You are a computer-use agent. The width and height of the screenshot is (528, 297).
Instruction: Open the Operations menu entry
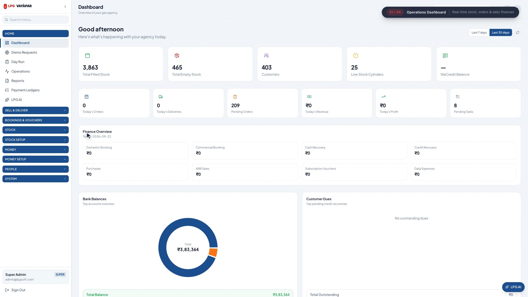click(x=35, y=71)
